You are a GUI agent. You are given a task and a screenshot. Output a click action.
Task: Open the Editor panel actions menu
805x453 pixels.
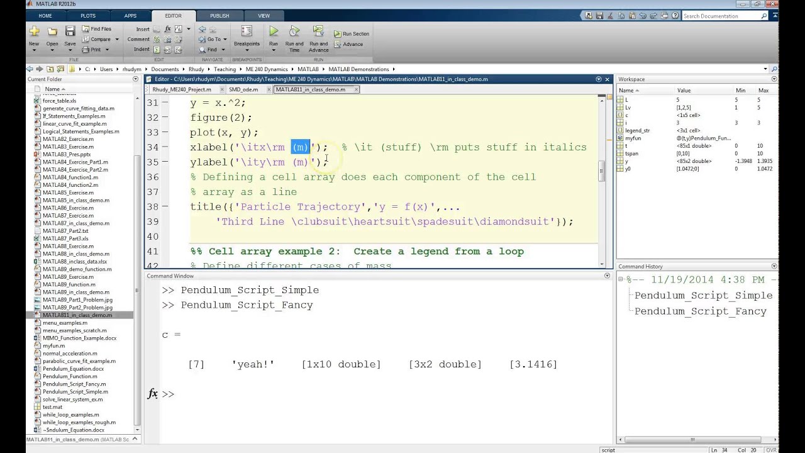[x=598, y=79]
